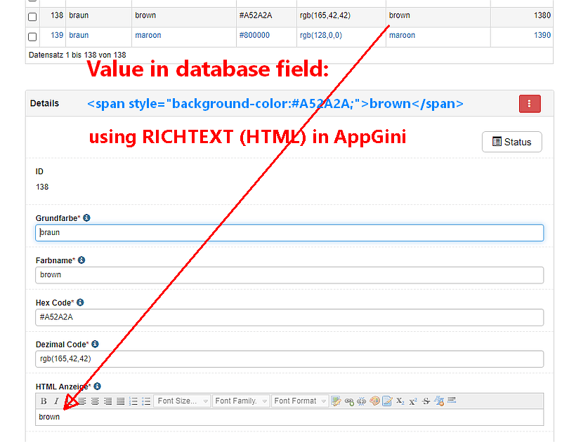Click the 1380 value in row 138

pyautogui.click(x=542, y=15)
